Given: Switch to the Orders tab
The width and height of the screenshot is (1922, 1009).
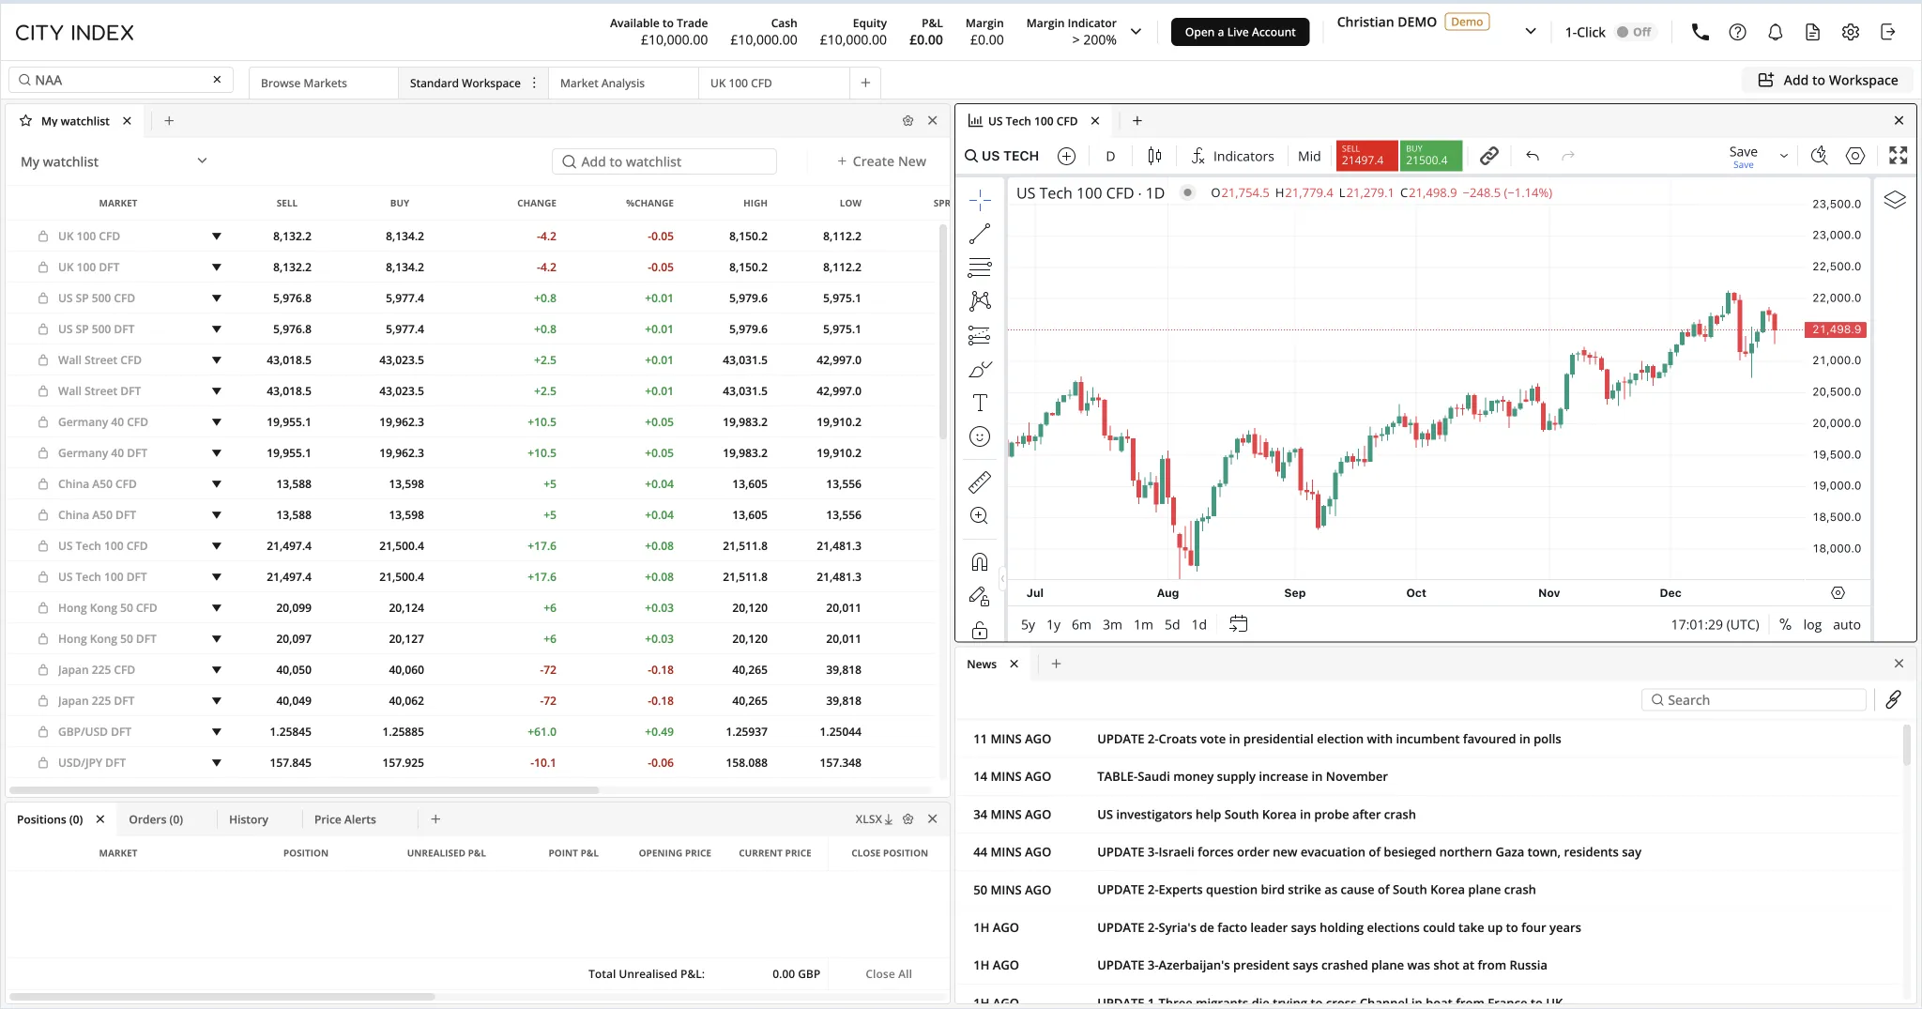Looking at the screenshot, I should click(x=156, y=818).
